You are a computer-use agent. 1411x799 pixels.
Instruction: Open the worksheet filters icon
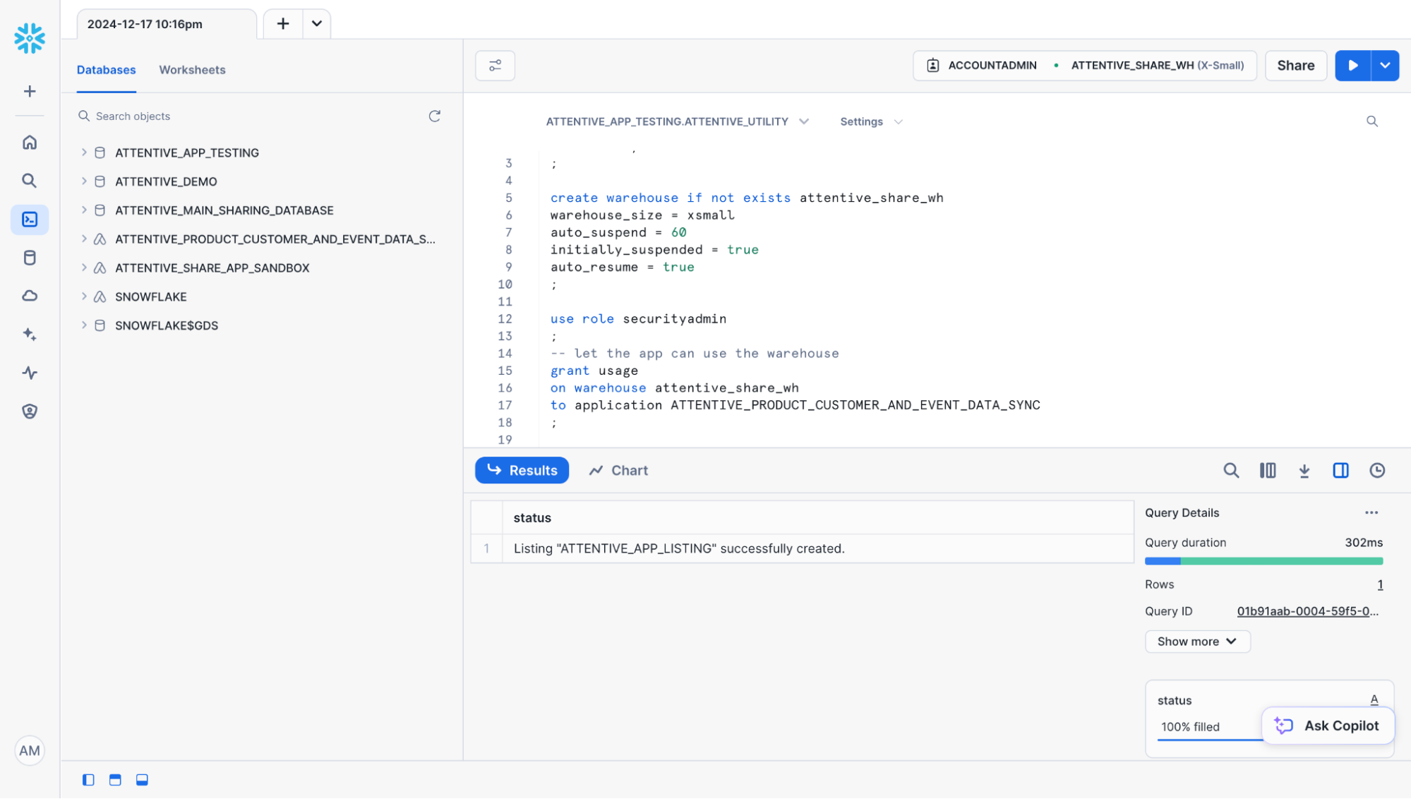pos(495,66)
